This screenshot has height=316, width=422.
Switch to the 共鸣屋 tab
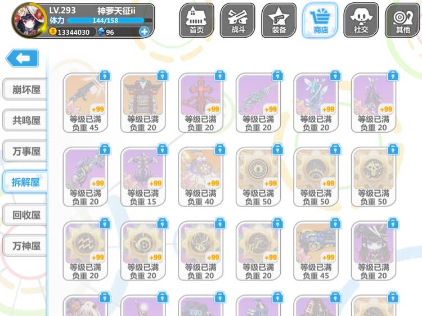25,120
